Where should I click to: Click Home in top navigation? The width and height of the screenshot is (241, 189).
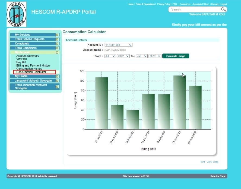tap(131, 4)
